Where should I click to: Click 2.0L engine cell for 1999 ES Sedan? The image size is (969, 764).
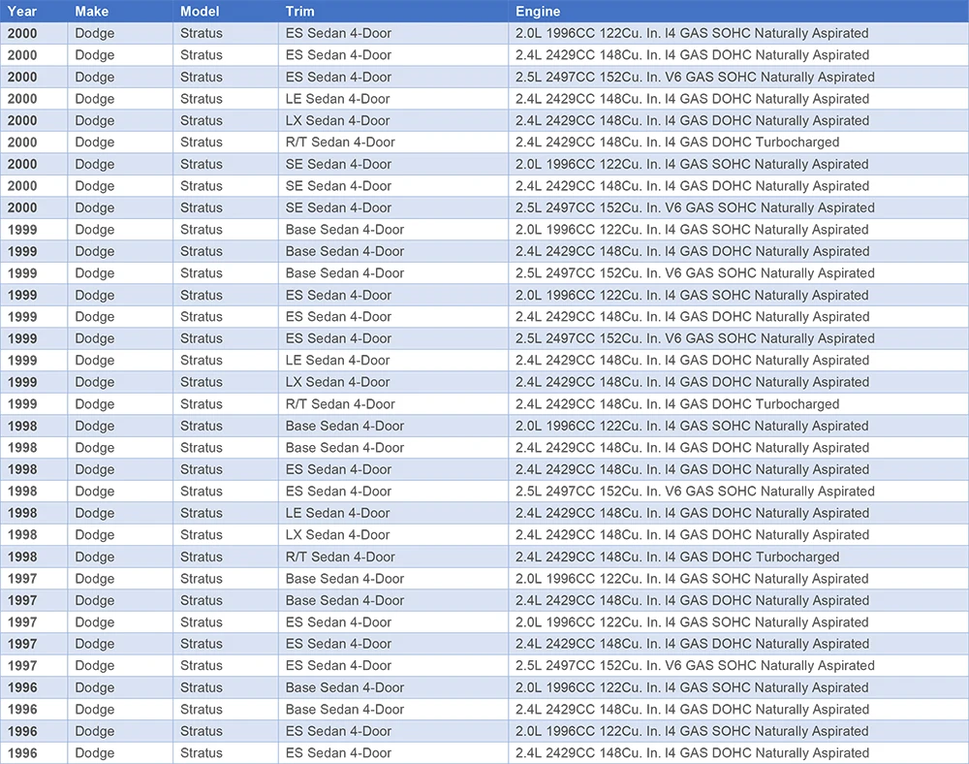pos(738,295)
